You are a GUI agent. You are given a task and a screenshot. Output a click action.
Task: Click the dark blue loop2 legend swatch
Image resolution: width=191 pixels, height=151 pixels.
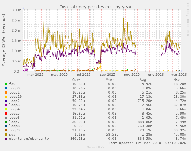click(6, 101)
